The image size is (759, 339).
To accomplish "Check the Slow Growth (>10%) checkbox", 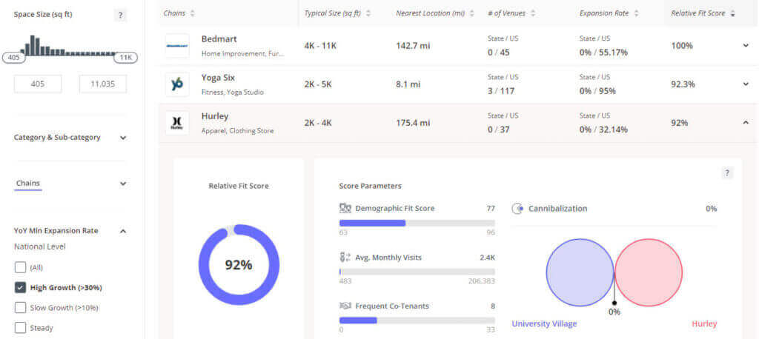I will tap(20, 308).
